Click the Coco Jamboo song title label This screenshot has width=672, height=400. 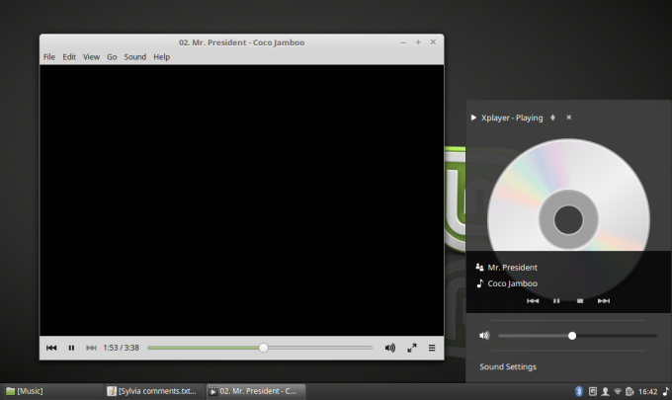click(x=513, y=283)
